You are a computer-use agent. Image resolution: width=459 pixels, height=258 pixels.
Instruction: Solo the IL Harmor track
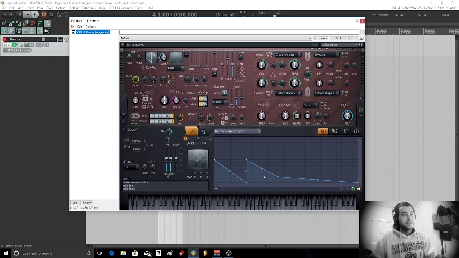point(9,45)
